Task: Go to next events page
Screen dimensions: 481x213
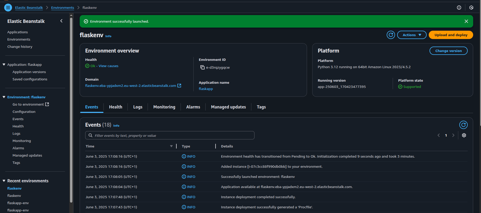Action: [x=453, y=135]
